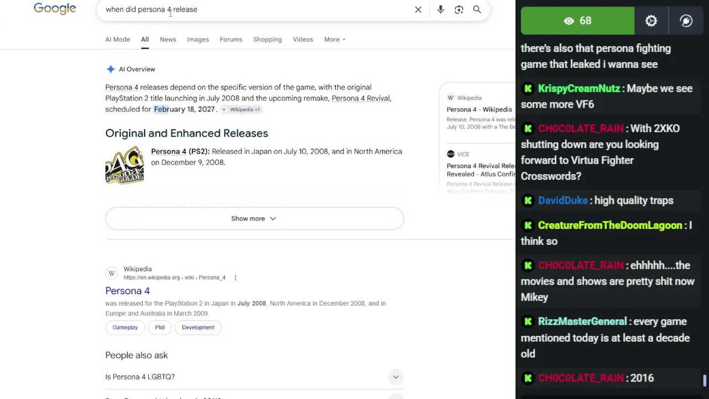Click the badge beside CH0C0LATE_RAIN's movies message
Screen dimensions: 709x399
pos(528,265)
